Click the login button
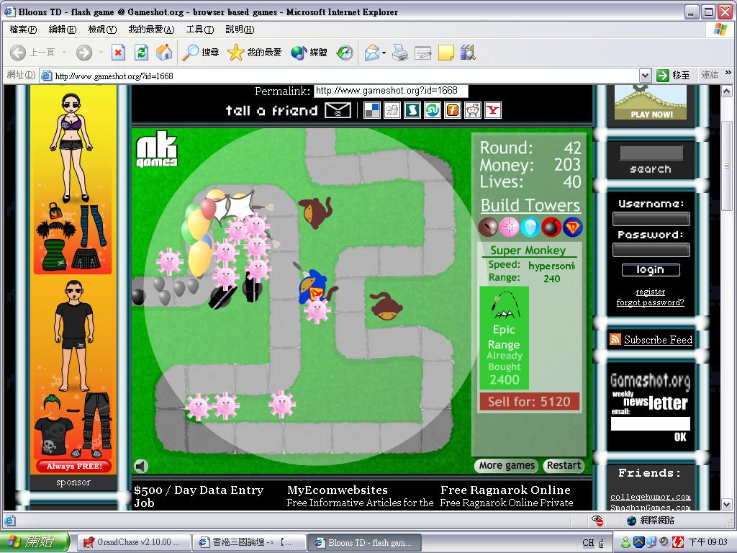The width and height of the screenshot is (737, 553). [651, 270]
